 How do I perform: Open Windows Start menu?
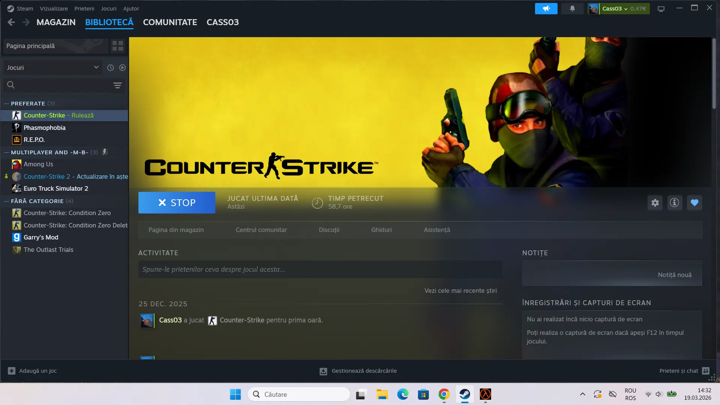(235, 394)
